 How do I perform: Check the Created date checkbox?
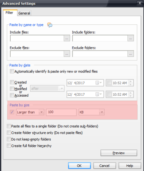coord(12,82)
